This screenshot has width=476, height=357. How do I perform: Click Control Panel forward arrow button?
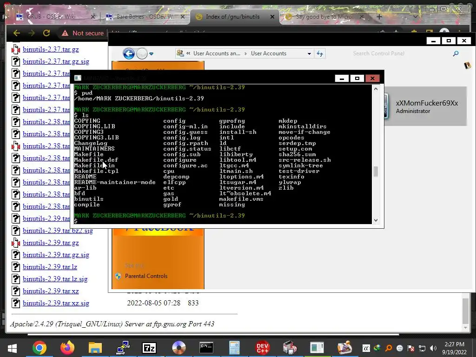pyautogui.click(x=142, y=54)
